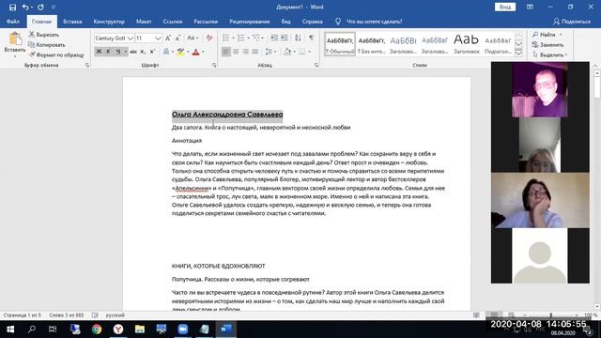Open the Рецензирование ribbon tab
The height and width of the screenshot is (338, 601).
(x=250, y=22)
